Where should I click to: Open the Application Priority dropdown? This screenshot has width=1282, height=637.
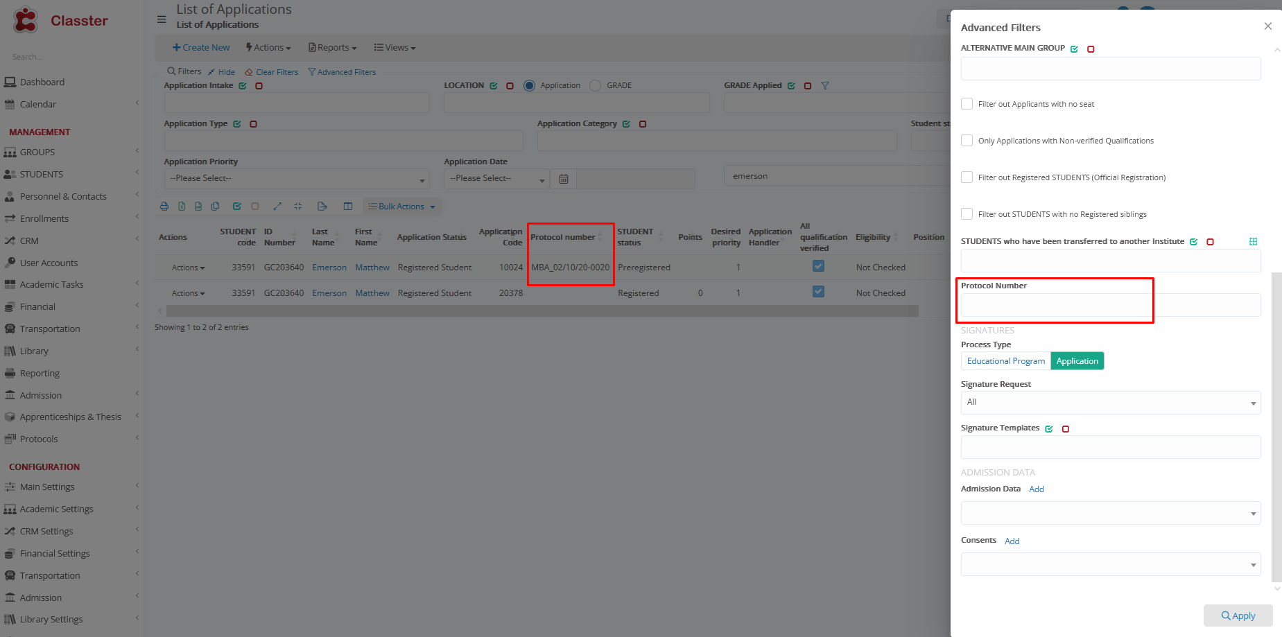(x=297, y=179)
